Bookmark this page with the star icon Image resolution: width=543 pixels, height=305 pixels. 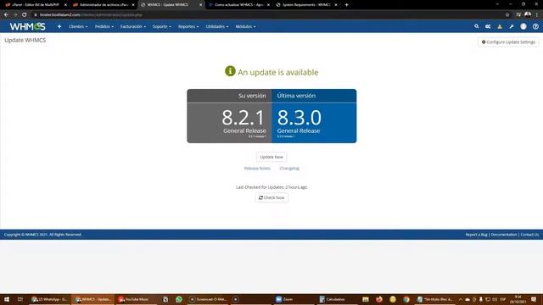(x=507, y=15)
